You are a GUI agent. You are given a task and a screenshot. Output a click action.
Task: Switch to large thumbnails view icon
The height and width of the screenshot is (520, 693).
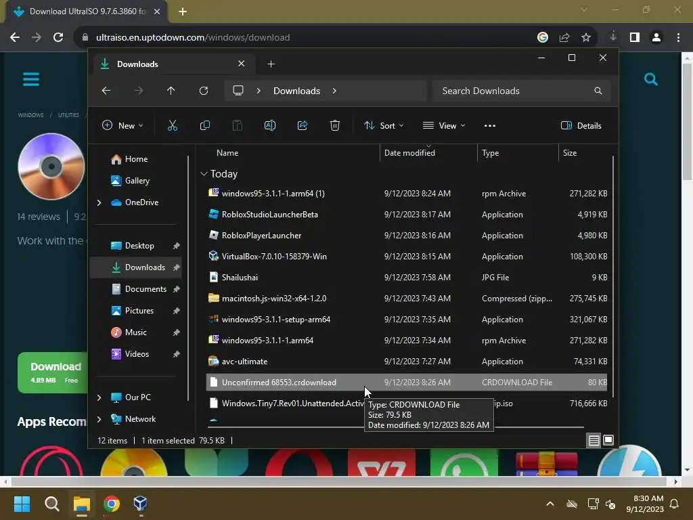[608, 440]
